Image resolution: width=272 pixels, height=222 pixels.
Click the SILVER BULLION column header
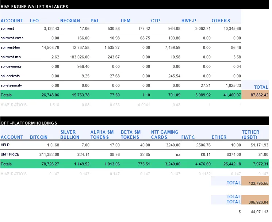pos(70,135)
